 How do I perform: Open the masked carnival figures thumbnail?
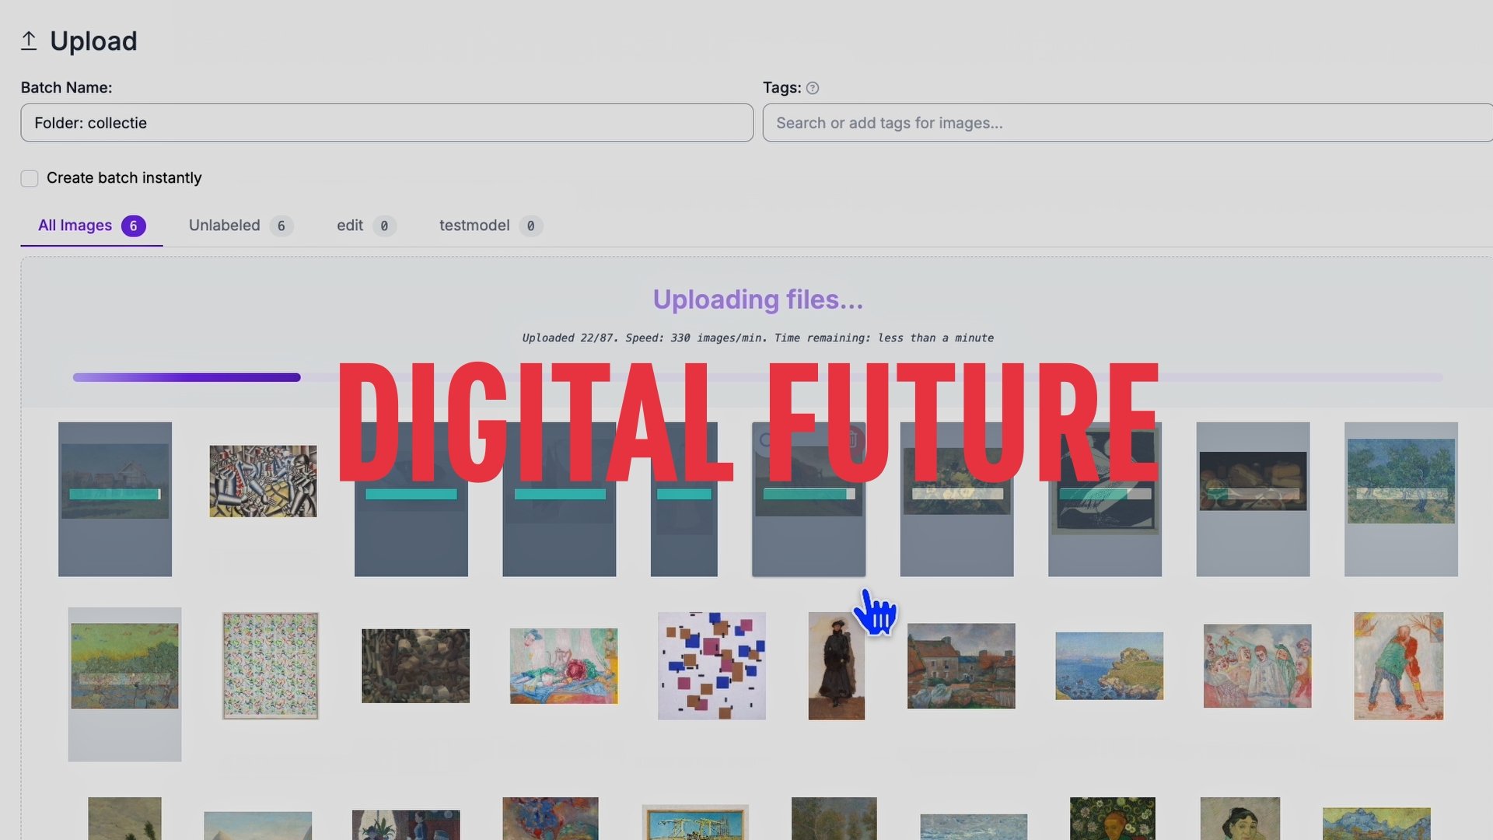point(1257,666)
